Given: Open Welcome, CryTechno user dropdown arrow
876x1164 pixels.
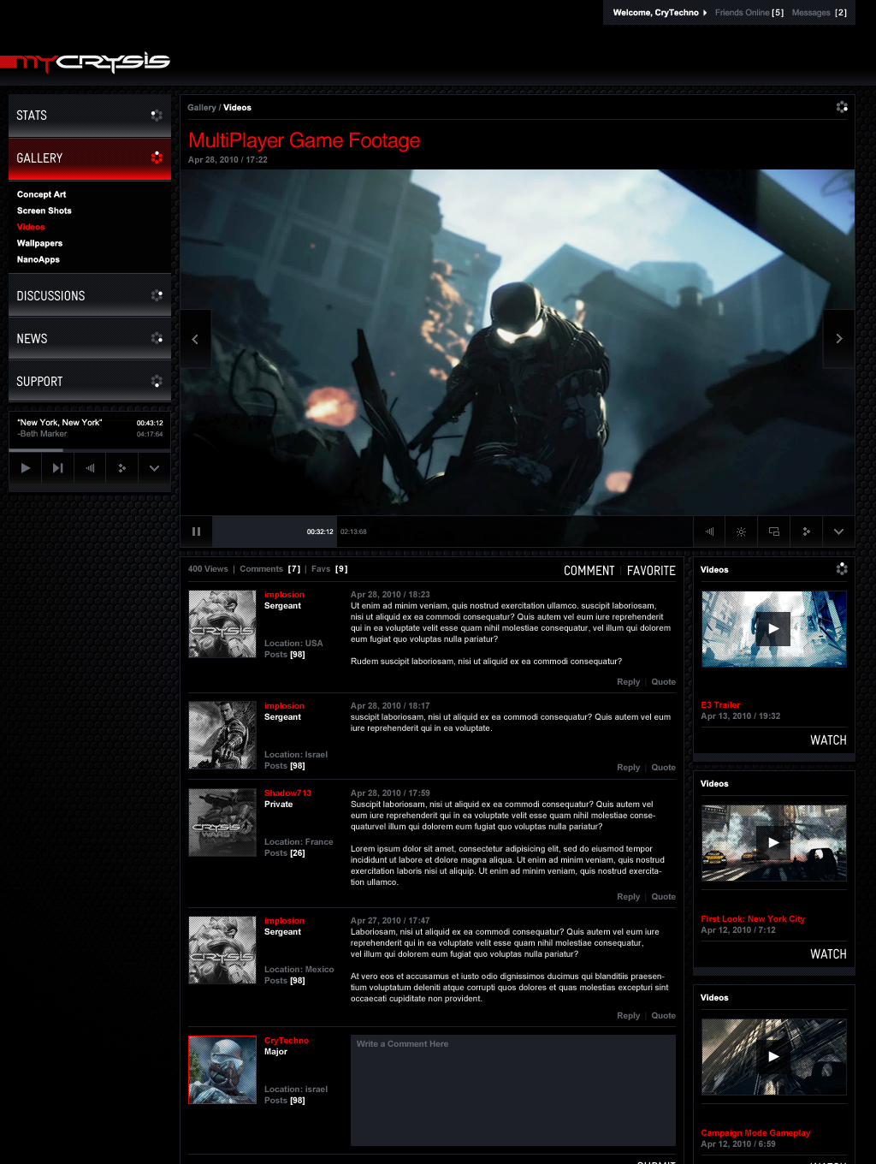Looking at the screenshot, I should pos(705,13).
